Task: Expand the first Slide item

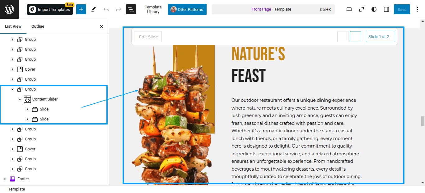Action: pyautogui.click(x=27, y=109)
